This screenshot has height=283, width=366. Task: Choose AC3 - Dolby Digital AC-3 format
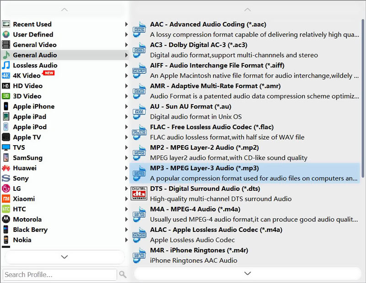click(245, 50)
